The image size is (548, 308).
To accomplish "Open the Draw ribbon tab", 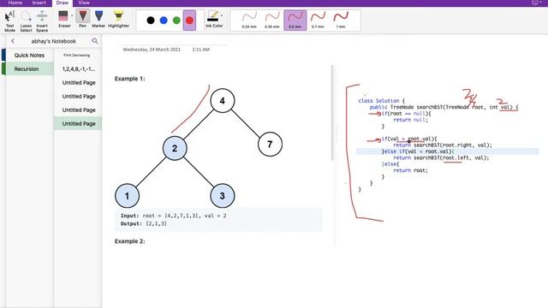I will pyautogui.click(x=63, y=3).
